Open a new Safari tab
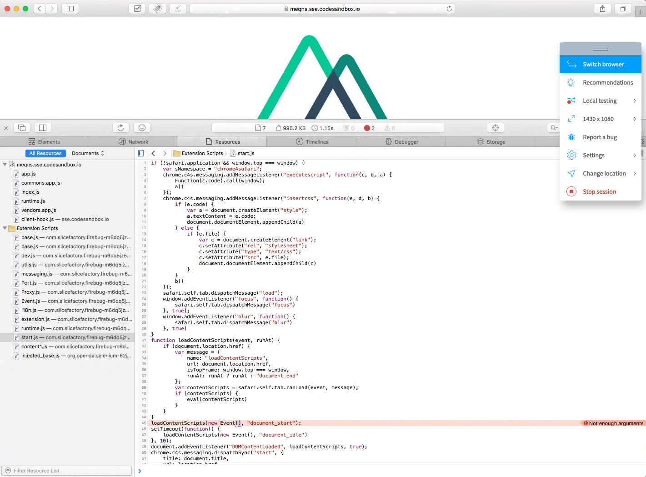Screen dimensions: 646x477 tap(641, 12)
